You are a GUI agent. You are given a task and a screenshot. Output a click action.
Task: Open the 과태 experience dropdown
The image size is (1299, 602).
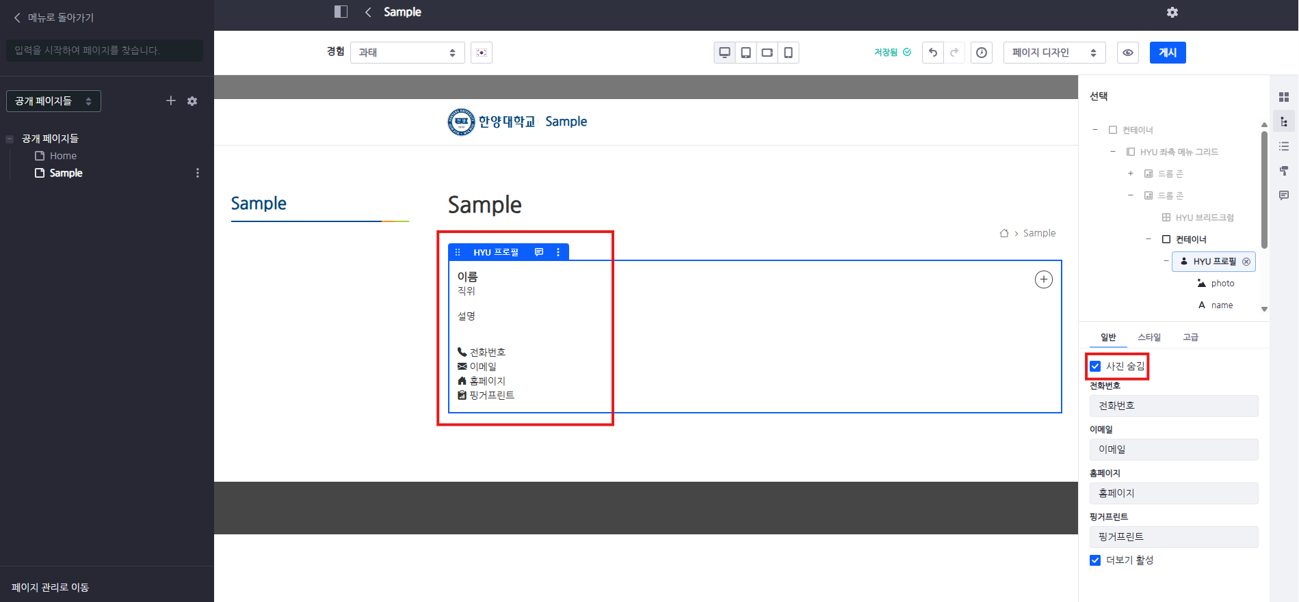tap(407, 53)
